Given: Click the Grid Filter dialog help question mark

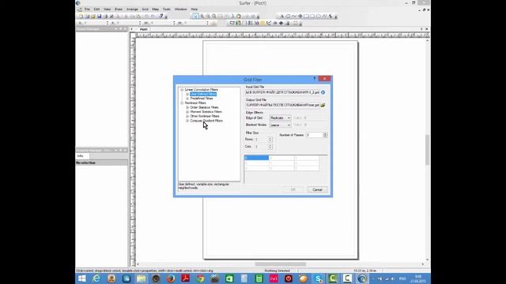Looking at the screenshot, I should coord(315,79).
